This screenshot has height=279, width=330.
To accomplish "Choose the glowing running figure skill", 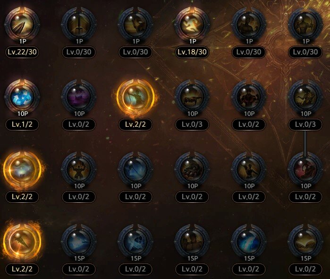I will pos(192,25).
